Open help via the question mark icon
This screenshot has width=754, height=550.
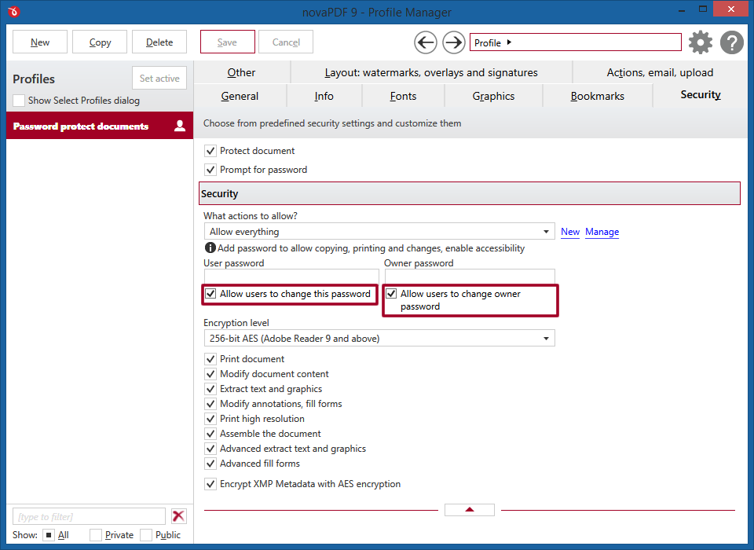point(732,42)
